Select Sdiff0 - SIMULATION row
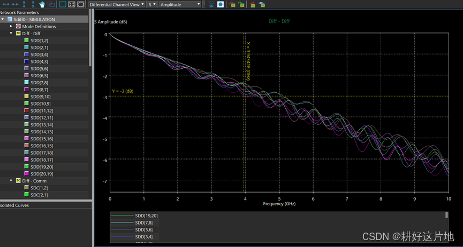Image resolution: width=463 pixels, height=247 pixels. click(x=44, y=19)
